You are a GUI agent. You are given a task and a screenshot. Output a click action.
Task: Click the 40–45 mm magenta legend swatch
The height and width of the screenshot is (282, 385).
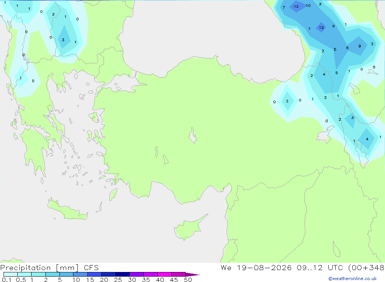164,274
